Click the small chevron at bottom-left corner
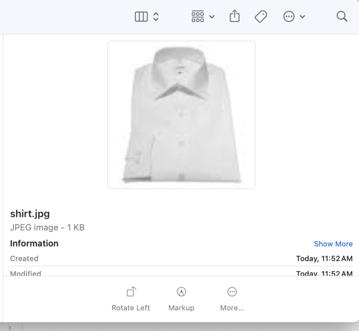Viewport: 359px width, 331px height. tap(9, 327)
